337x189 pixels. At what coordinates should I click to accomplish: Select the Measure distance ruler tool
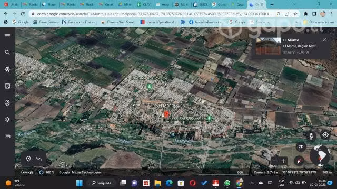click(7, 136)
